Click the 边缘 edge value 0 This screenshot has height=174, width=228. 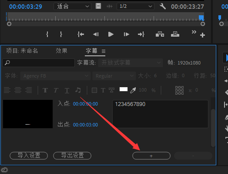pyautogui.click(x=183, y=75)
